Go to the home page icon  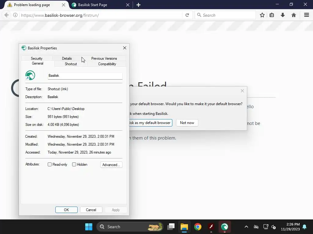pyautogui.click(x=293, y=15)
